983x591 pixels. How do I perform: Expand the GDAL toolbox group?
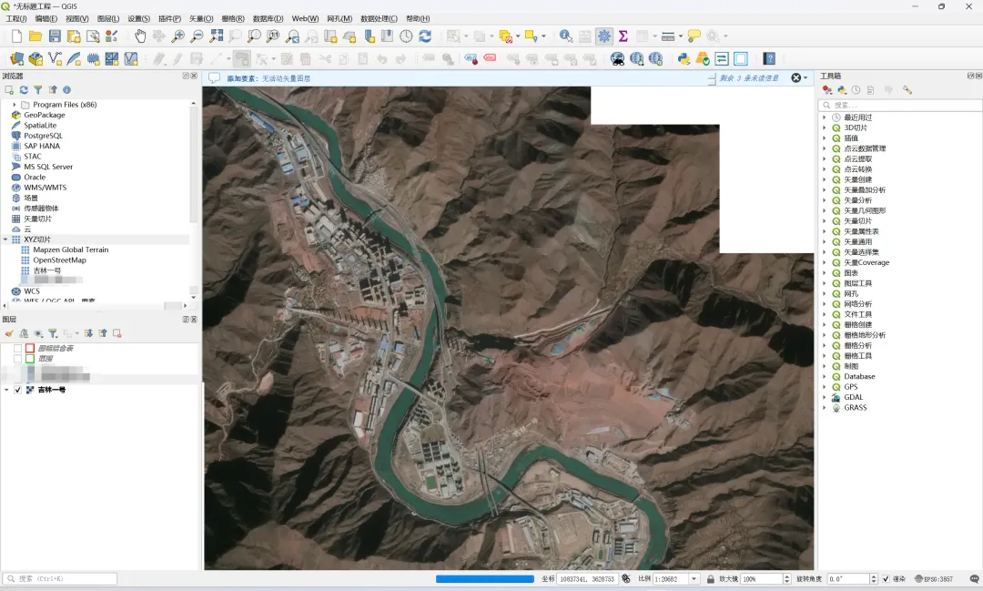coord(825,398)
